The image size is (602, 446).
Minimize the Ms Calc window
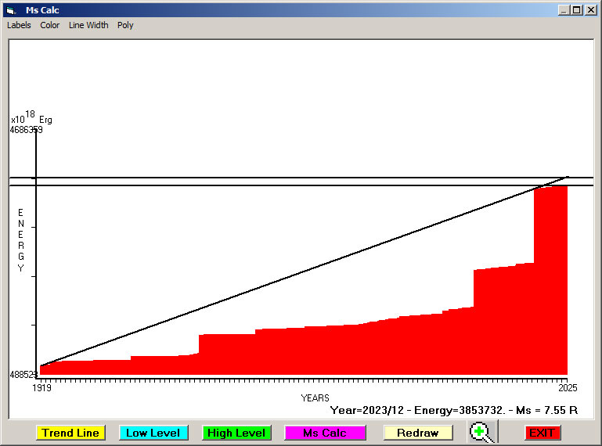(564, 10)
